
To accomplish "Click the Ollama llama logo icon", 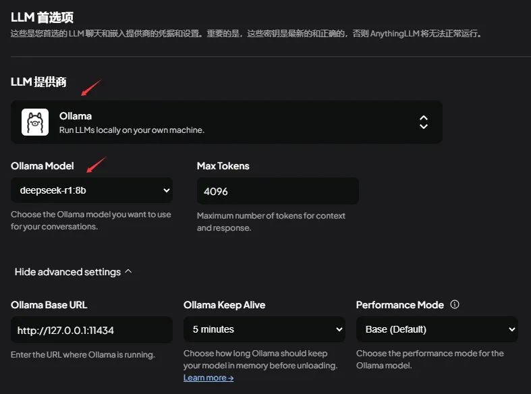I will point(35,122).
